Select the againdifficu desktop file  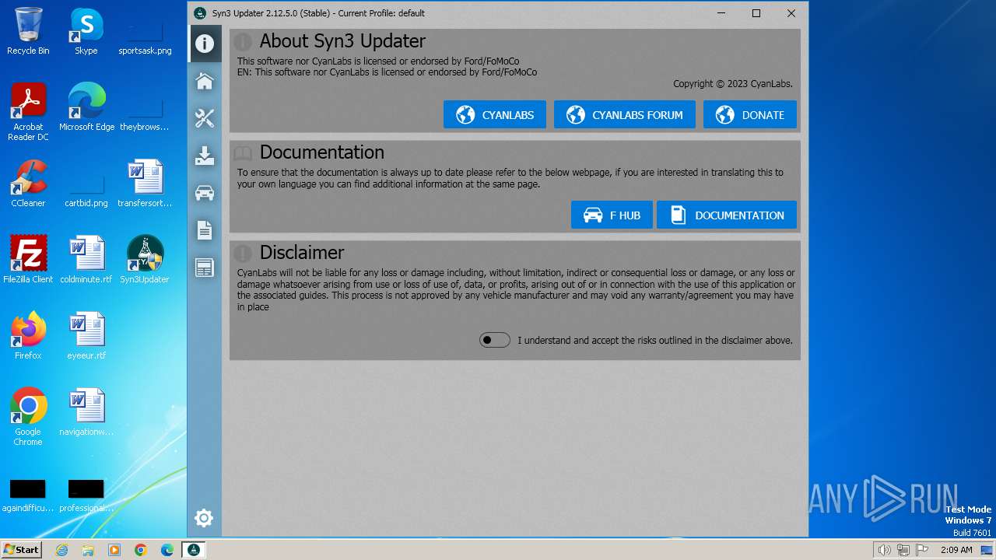click(x=28, y=496)
